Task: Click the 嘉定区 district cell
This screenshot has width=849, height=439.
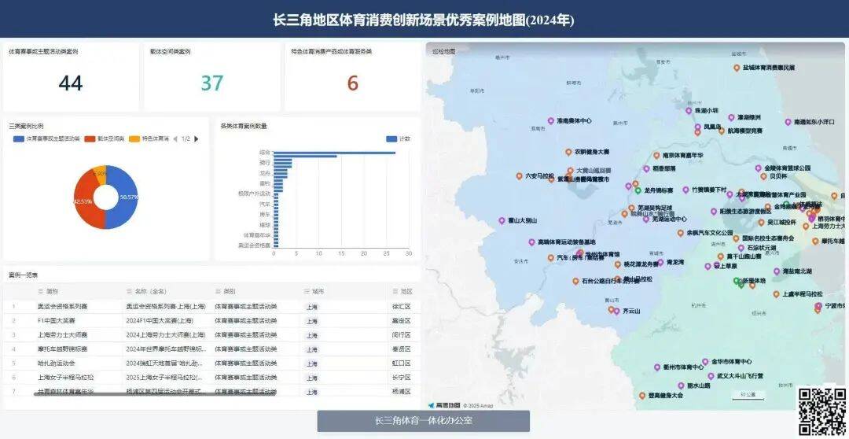Action: (401, 321)
